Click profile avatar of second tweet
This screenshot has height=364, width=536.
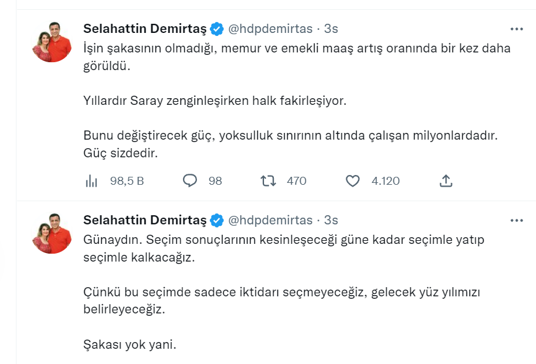pyautogui.click(x=52, y=234)
